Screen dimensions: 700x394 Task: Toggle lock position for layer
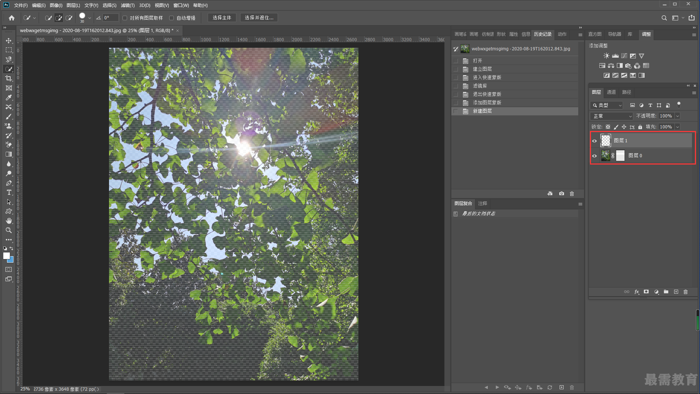(x=624, y=127)
